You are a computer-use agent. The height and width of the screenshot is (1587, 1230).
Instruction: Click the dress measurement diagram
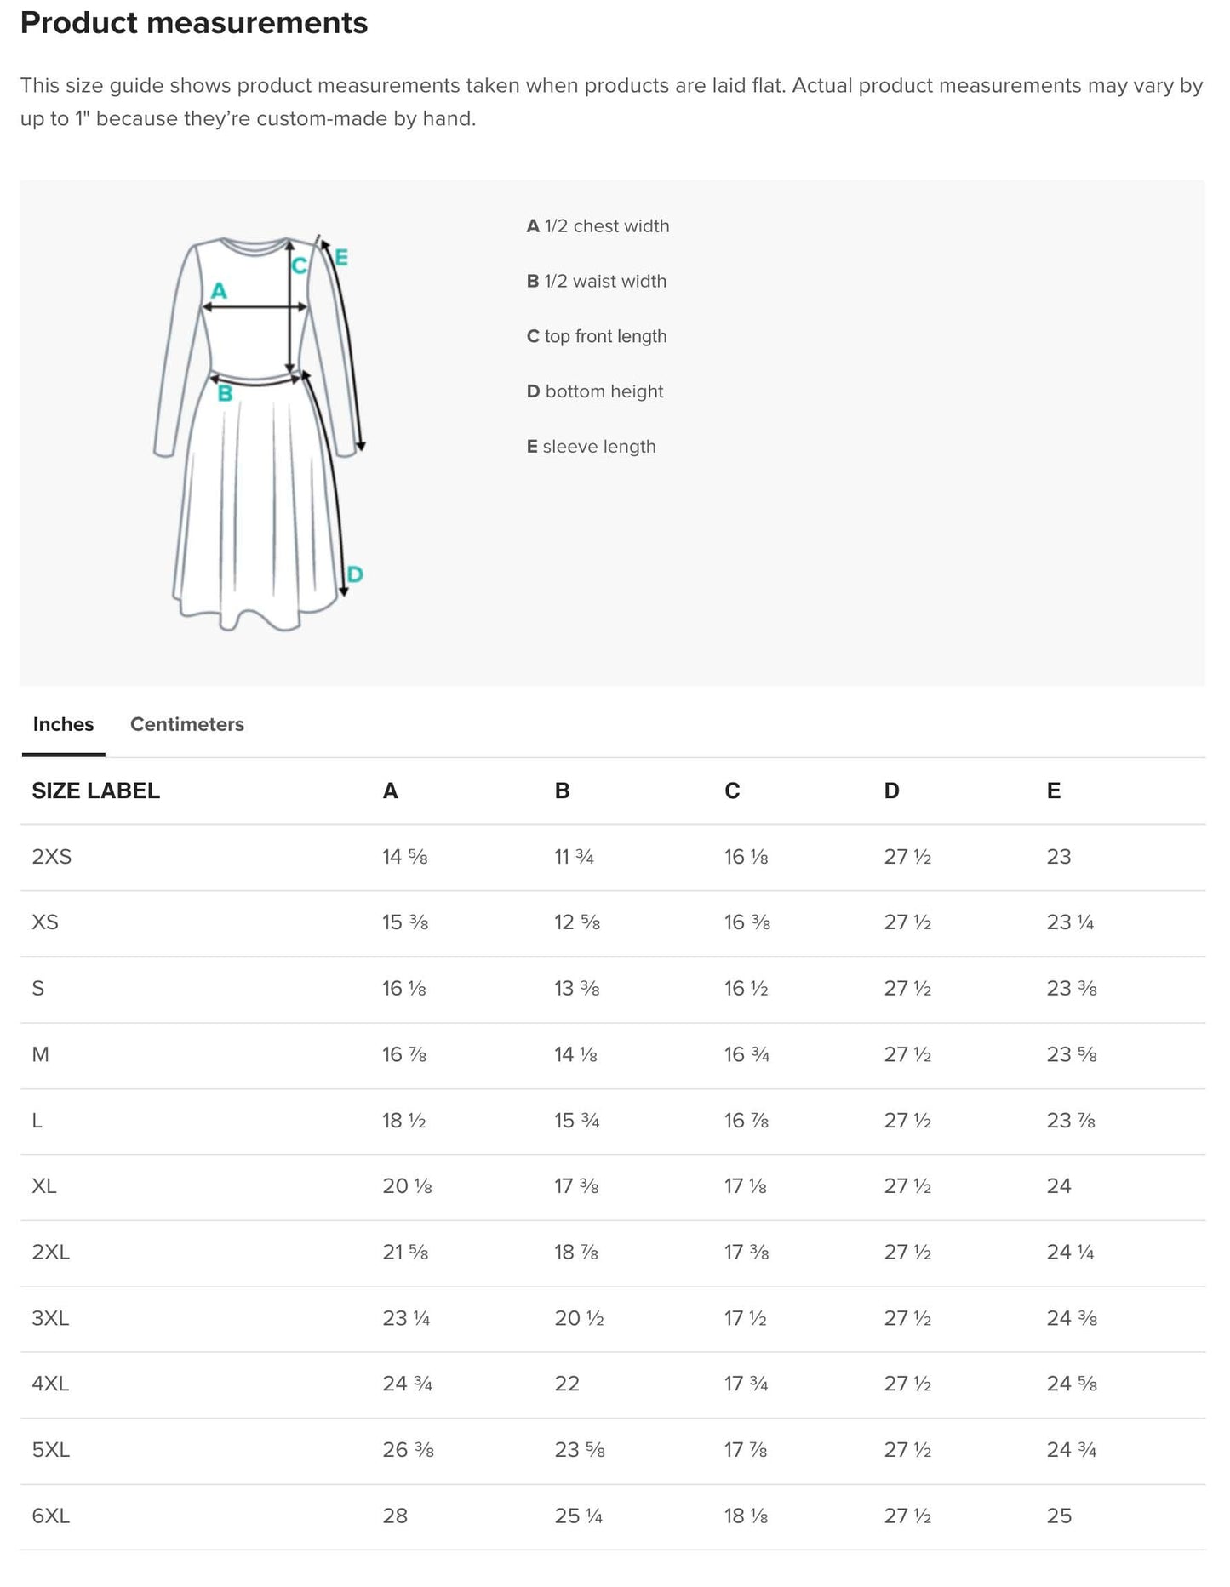(255, 425)
